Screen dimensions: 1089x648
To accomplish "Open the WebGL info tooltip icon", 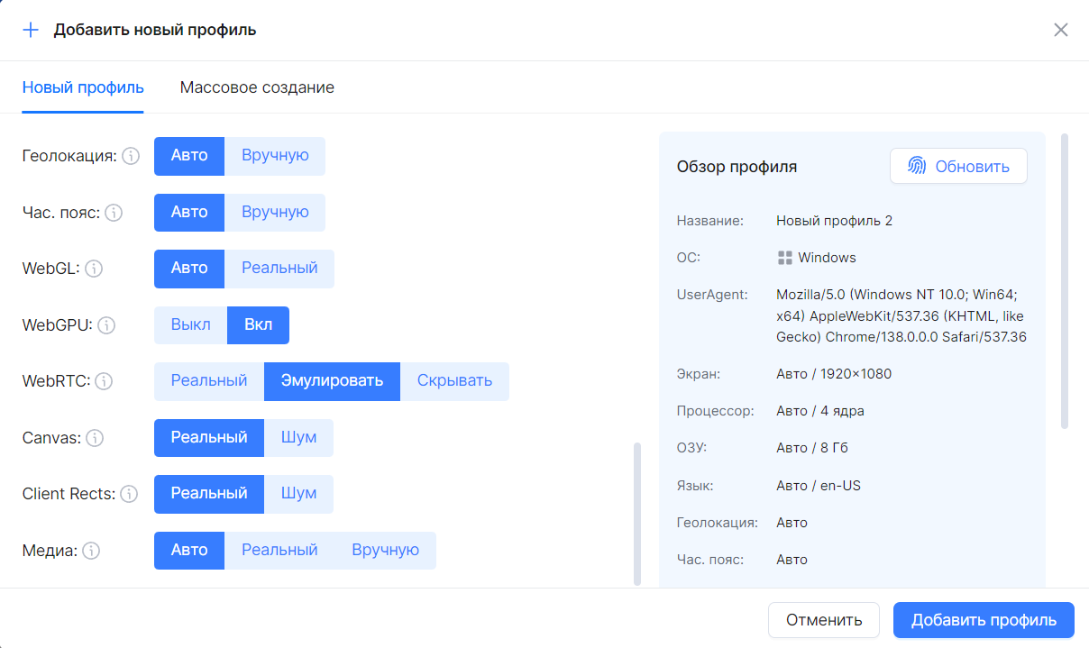I will (96, 268).
